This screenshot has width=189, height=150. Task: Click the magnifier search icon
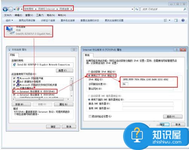(x=184, y=9)
